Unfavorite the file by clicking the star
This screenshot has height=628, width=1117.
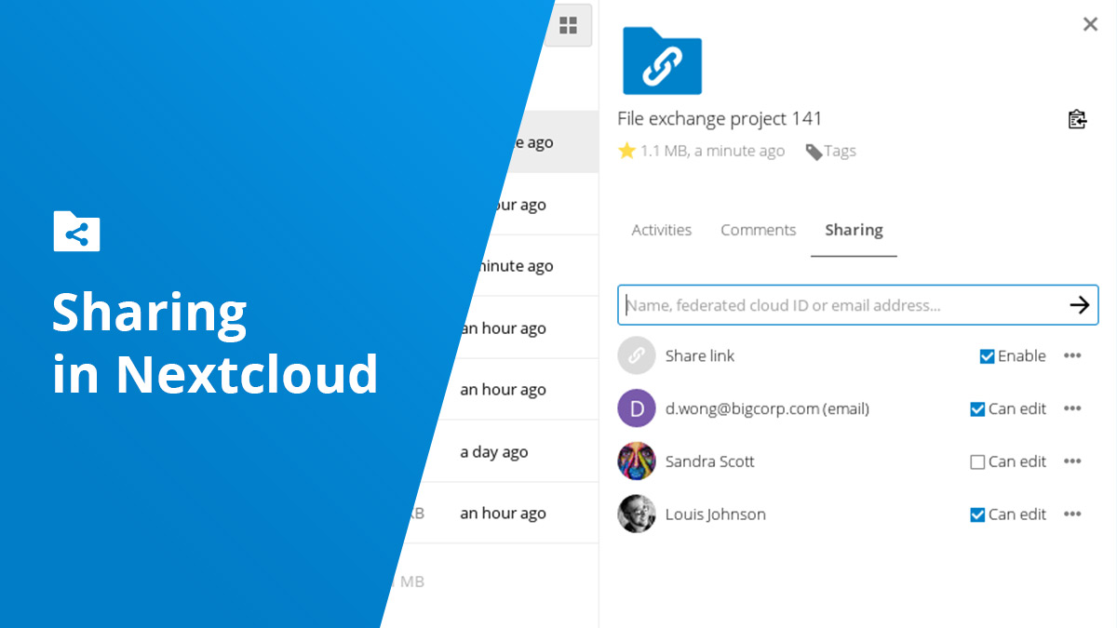tap(626, 150)
